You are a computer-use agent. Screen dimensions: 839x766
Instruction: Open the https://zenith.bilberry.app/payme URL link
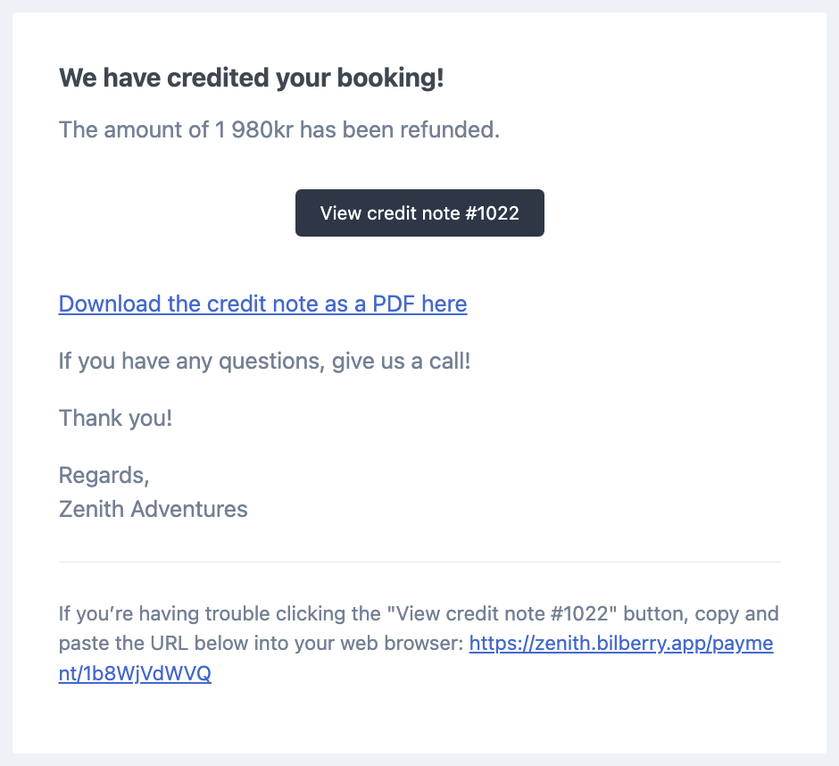621,643
